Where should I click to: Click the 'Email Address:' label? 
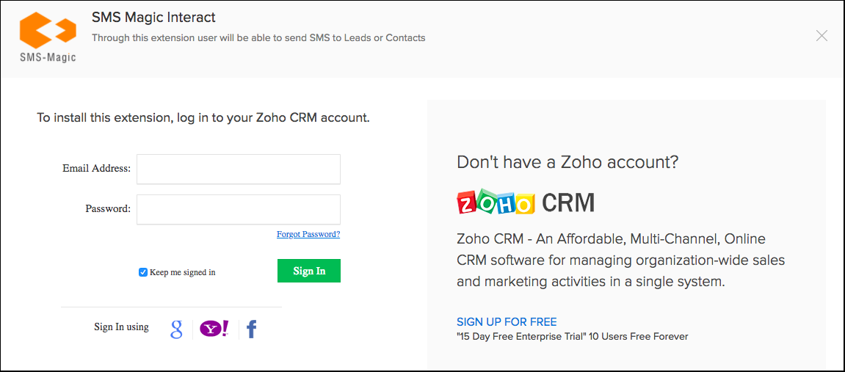(96, 169)
